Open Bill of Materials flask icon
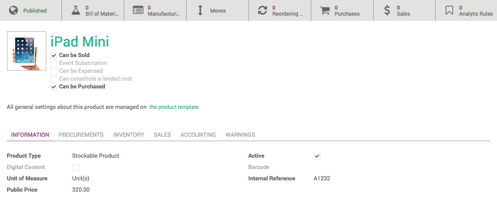This screenshot has width=497, height=203. pos(76,10)
